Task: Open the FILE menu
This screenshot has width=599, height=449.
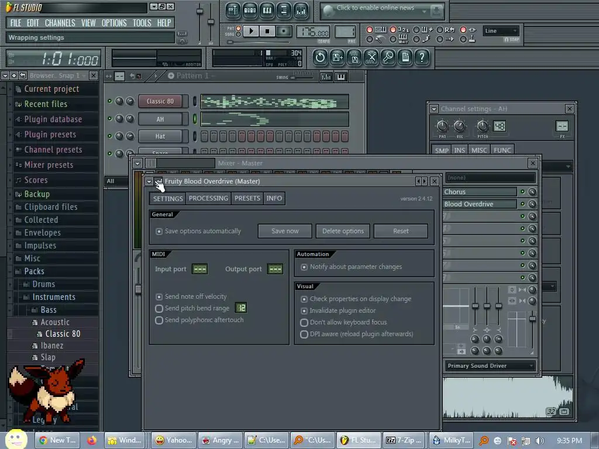Action: [x=16, y=23]
